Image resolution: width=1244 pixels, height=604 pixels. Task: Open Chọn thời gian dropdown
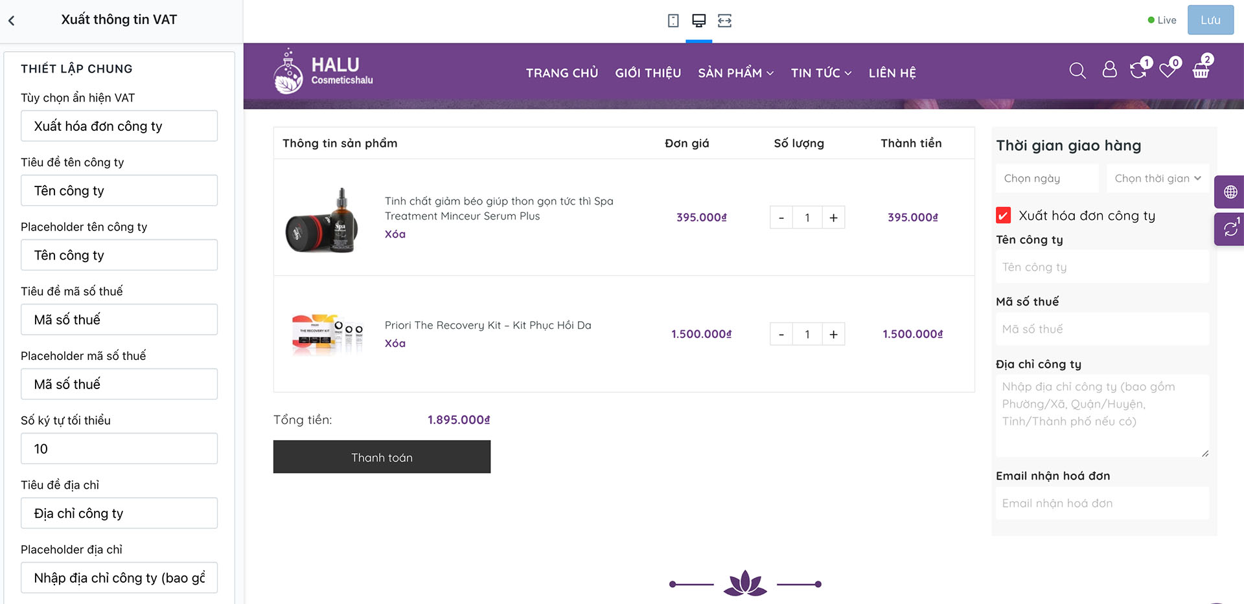point(1157,178)
